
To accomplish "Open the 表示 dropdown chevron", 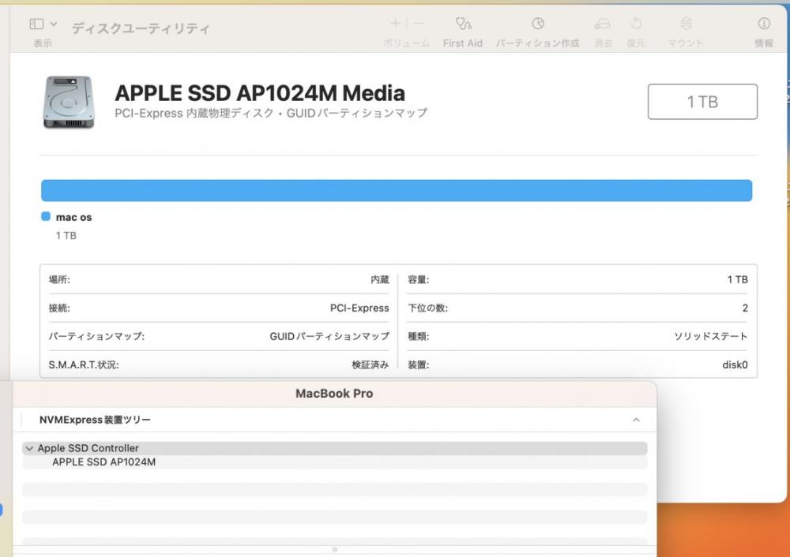I will point(52,24).
